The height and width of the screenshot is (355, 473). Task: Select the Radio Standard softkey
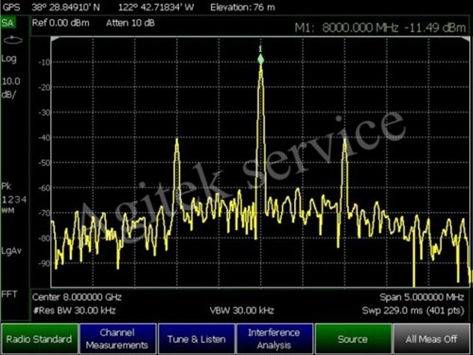40,339
